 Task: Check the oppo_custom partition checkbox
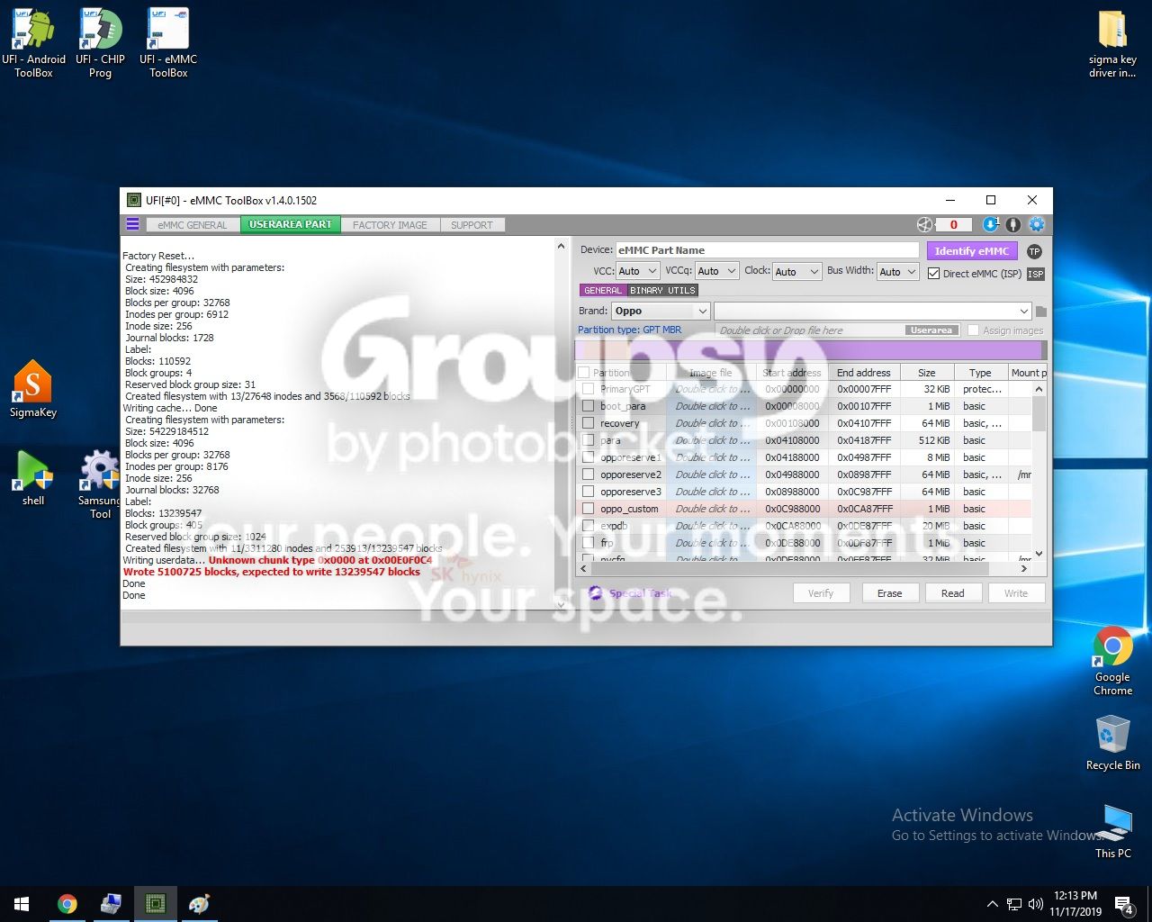(589, 509)
